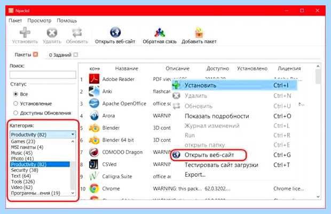Screen dimensions: 331x214
Task: Click globe icon in context menu
Action: click(176, 155)
